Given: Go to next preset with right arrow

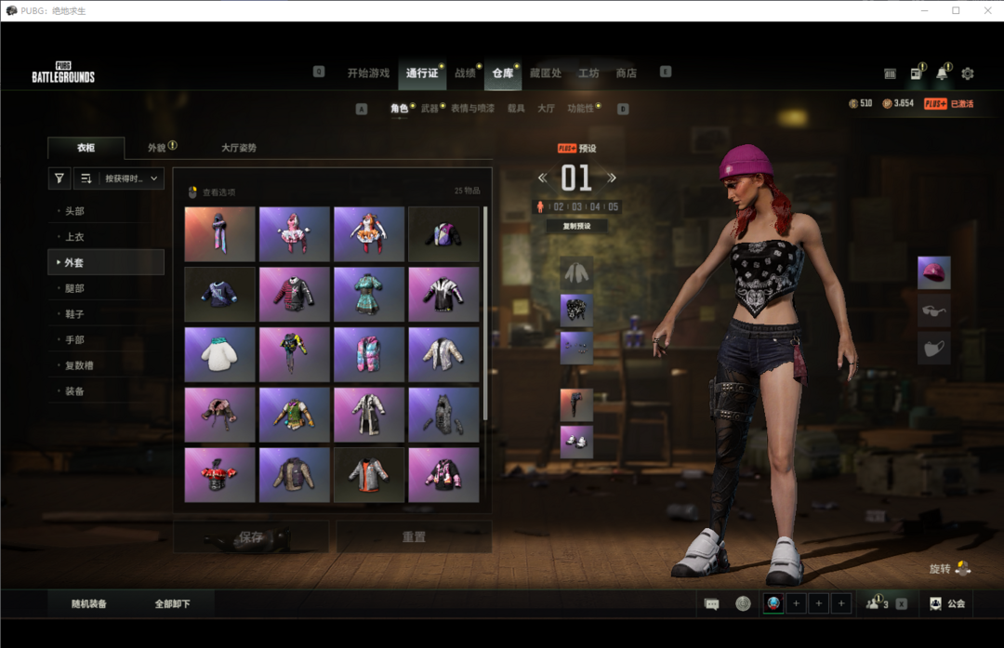Looking at the screenshot, I should [x=612, y=178].
